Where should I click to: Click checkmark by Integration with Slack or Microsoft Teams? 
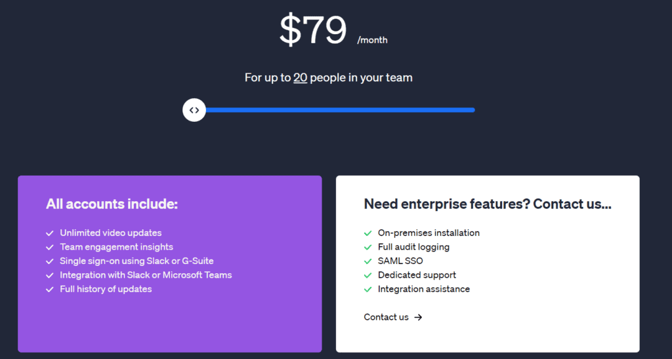(x=49, y=276)
